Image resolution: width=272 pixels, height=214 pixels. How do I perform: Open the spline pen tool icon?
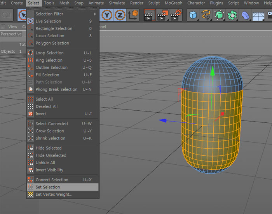[x=206, y=15]
